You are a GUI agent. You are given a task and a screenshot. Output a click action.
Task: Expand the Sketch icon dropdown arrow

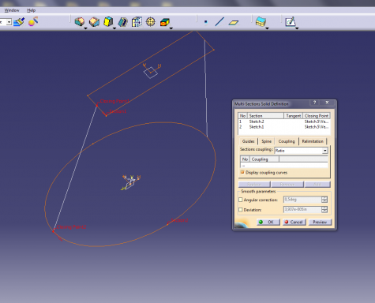tap(297, 28)
